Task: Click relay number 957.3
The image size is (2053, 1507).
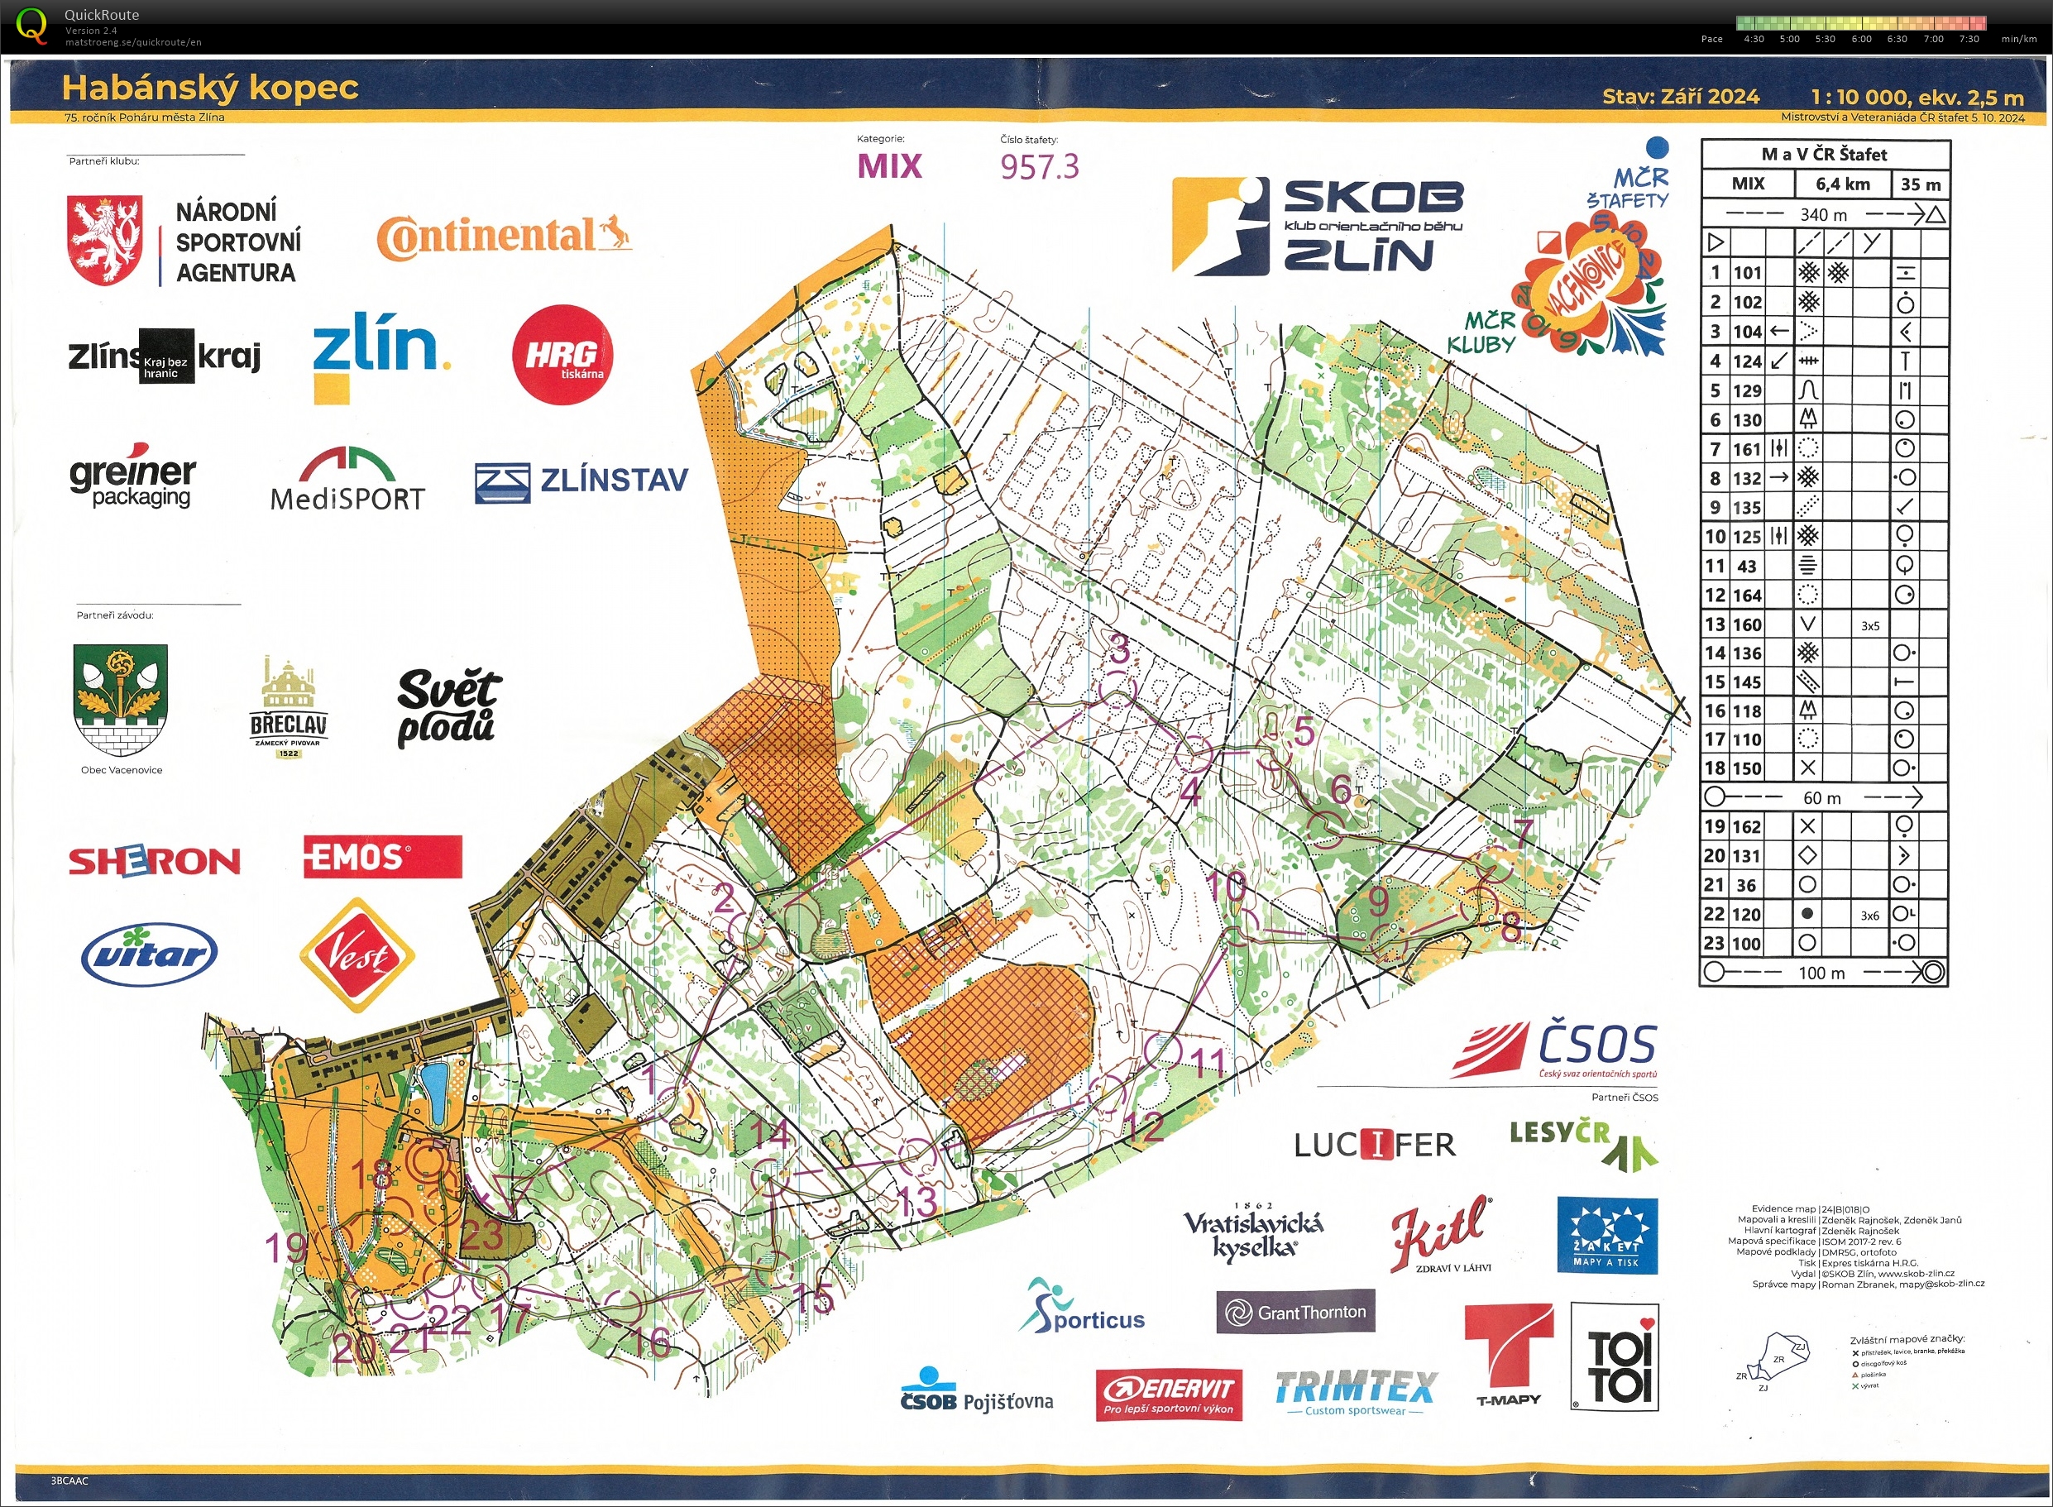Action: [1039, 167]
